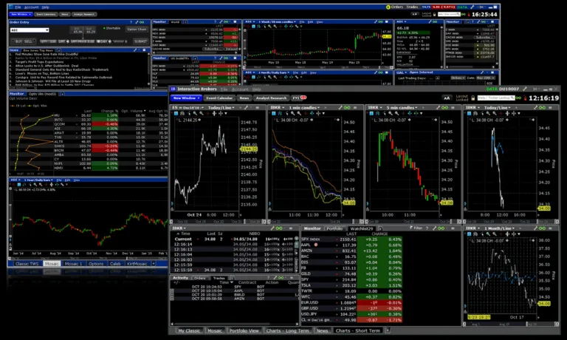Open the Account menu in front Interactive Brokers window
The width and height of the screenshot is (567, 340).
click(240, 89)
